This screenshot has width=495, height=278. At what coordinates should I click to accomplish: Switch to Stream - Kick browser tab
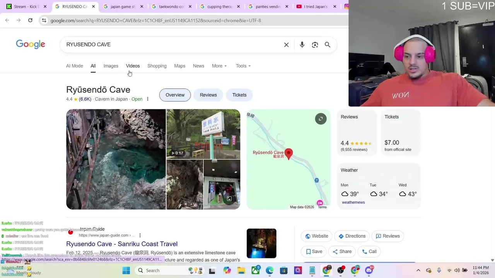click(x=26, y=7)
